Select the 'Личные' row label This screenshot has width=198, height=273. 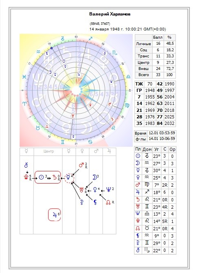click(x=143, y=44)
